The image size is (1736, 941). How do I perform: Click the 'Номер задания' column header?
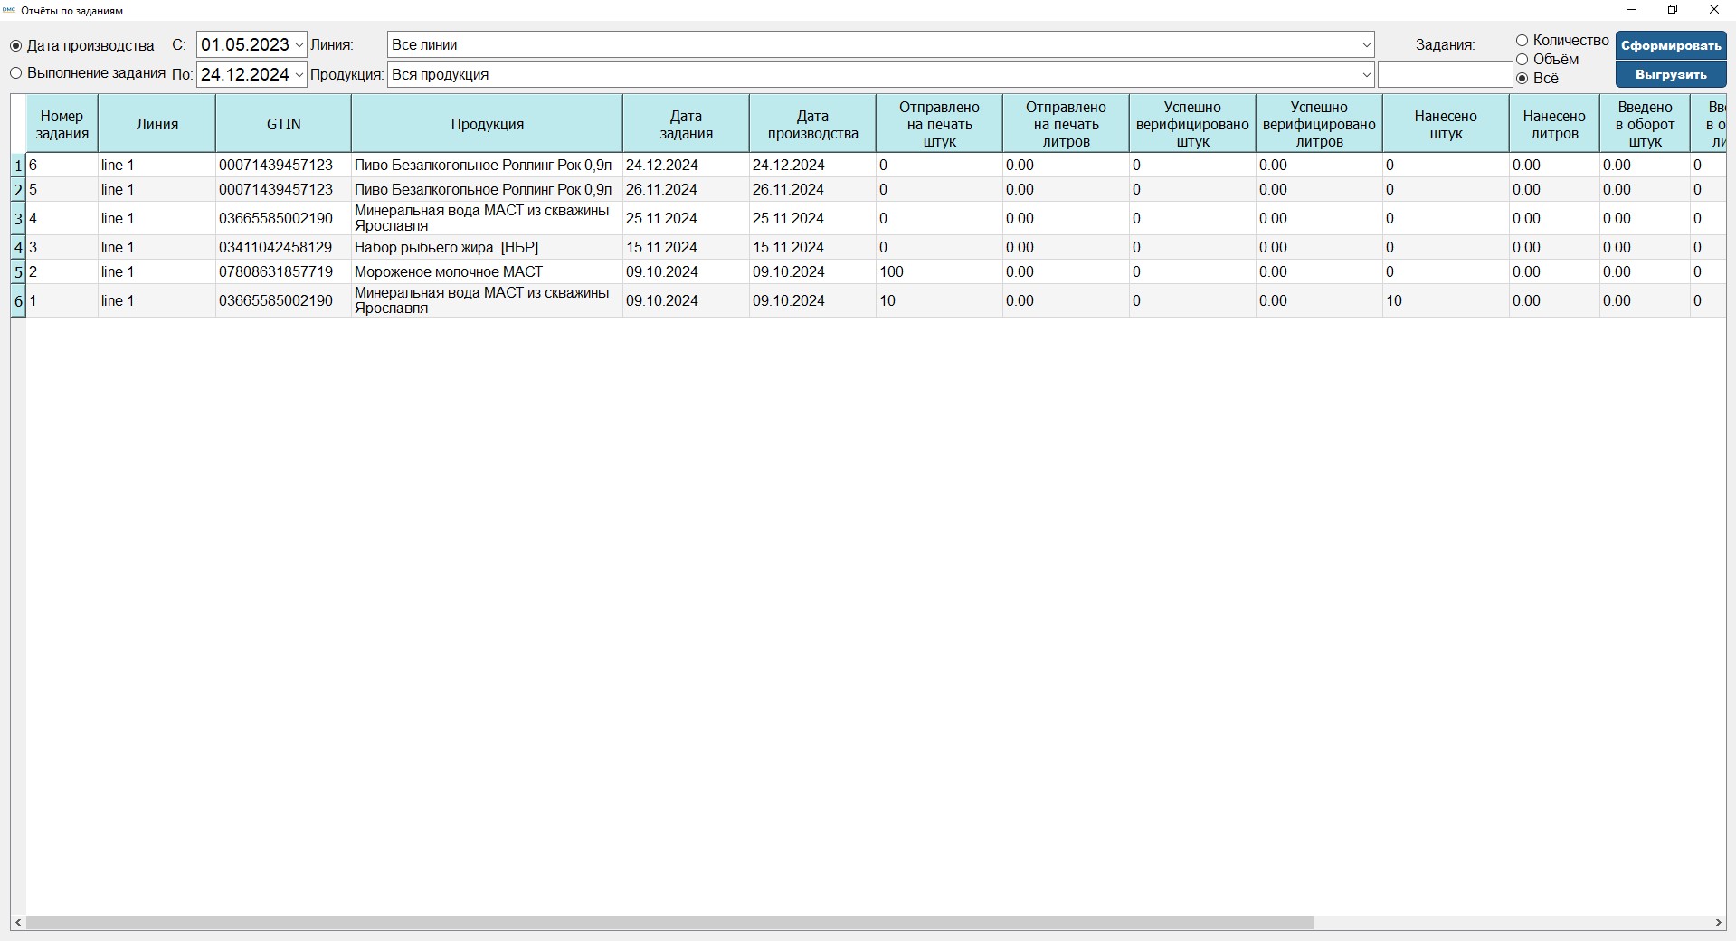point(62,124)
